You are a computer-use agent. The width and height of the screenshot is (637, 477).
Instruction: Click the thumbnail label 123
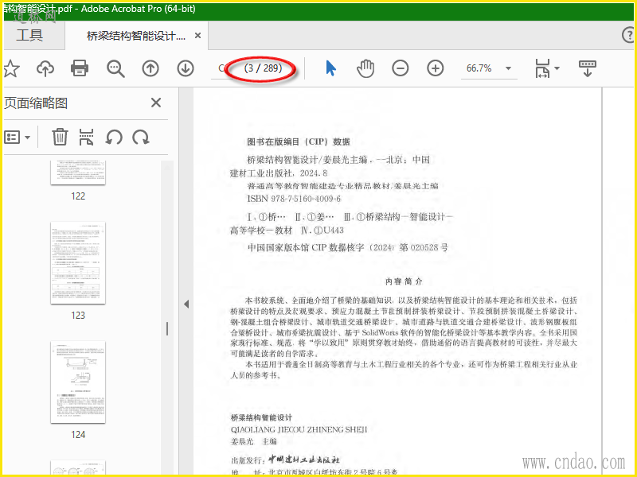point(78,315)
